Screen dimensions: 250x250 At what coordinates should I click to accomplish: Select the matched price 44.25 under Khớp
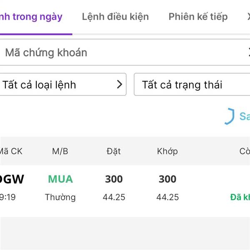(x=167, y=197)
